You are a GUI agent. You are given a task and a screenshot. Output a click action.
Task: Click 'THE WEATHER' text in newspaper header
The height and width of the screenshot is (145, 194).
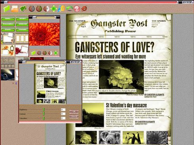pyautogui.click(x=77, y=21)
